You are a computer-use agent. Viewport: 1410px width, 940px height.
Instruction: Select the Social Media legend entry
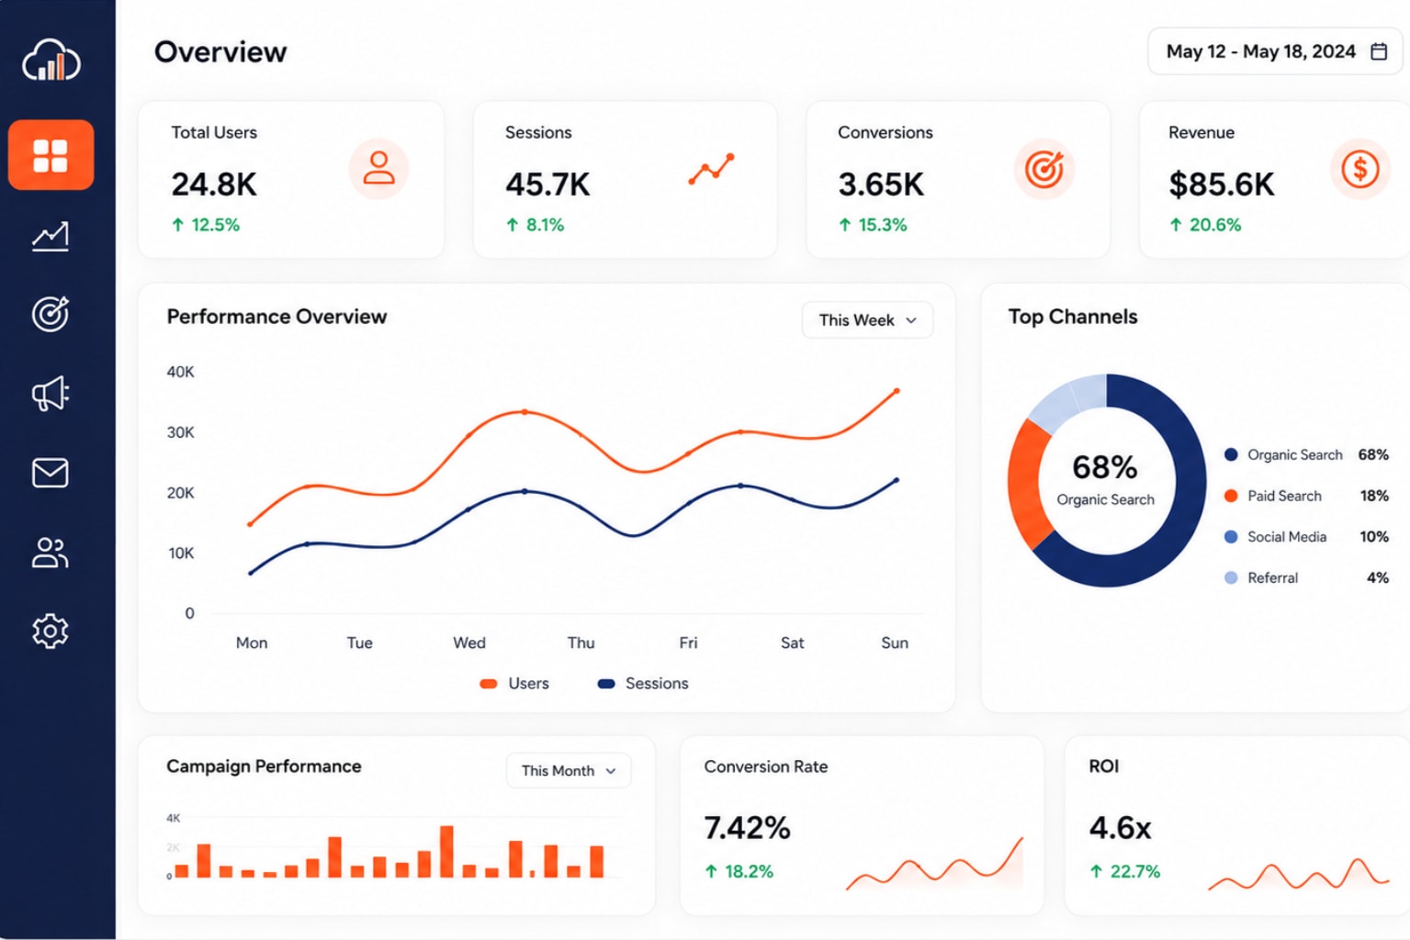[1306, 537]
